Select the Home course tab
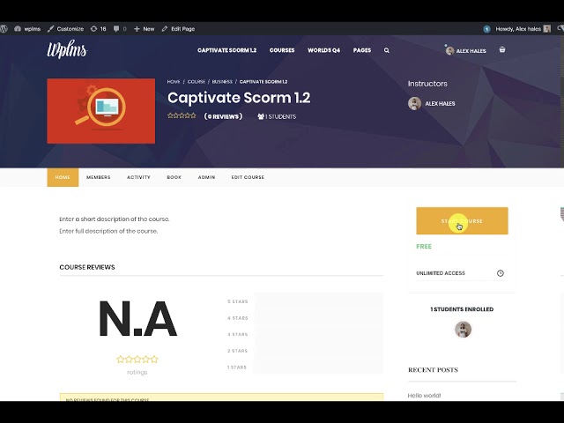Screen dimensions: 564x423 pyautogui.click(x=63, y=177)
